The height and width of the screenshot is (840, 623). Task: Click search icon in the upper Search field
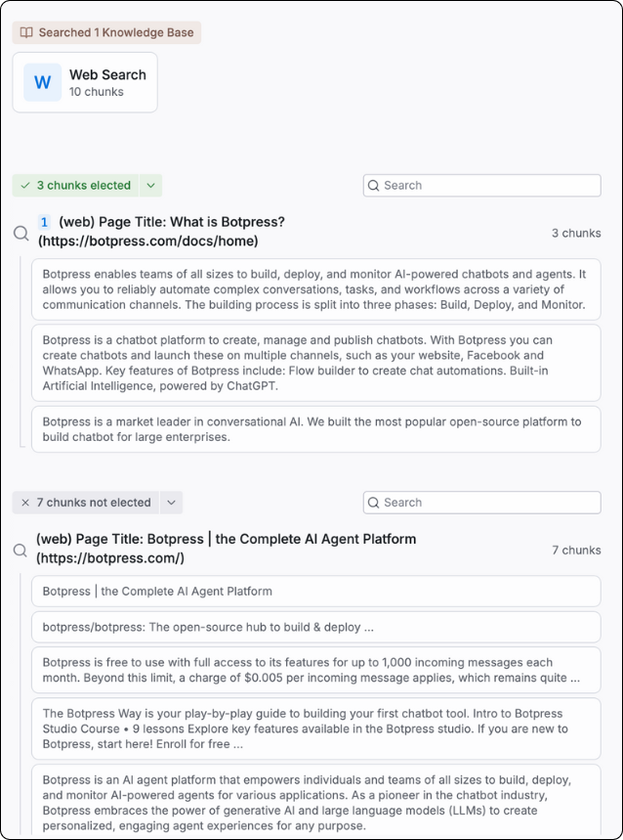pos(374,186)
